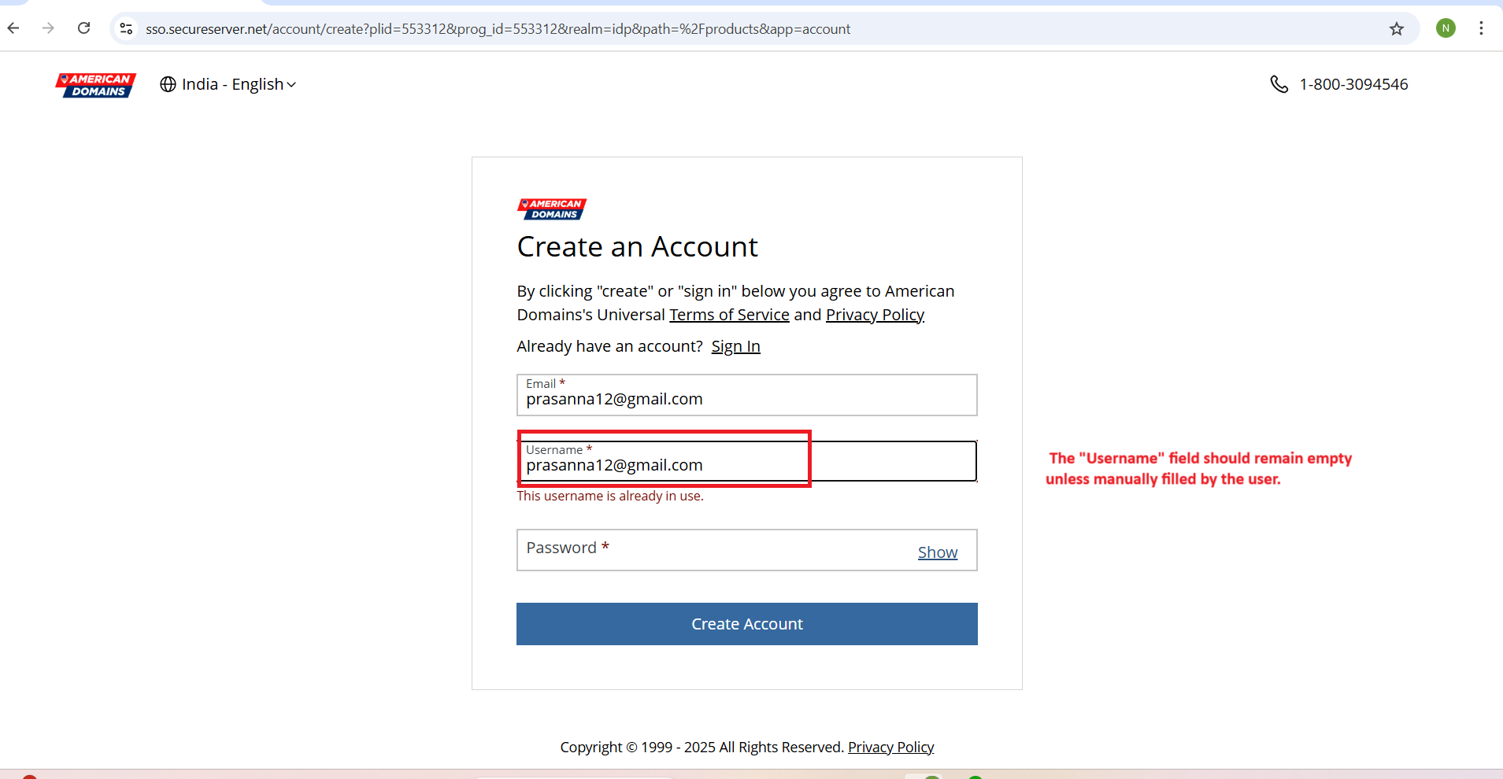This screenshot has height=779, width=1503.
Task: Click the browser back arrow
Action: click(13, 28)
